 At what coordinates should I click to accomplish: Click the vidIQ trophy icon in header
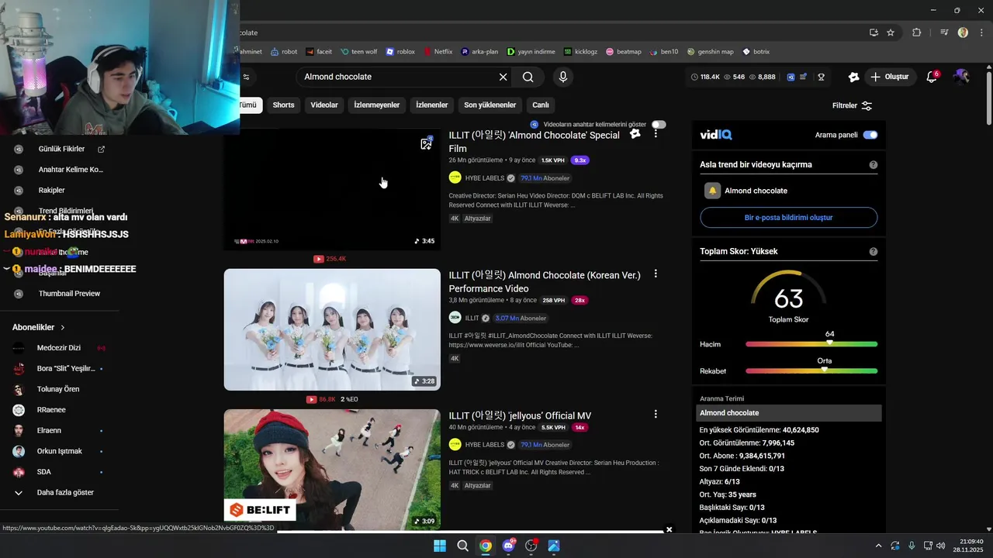tap(821, 77)
